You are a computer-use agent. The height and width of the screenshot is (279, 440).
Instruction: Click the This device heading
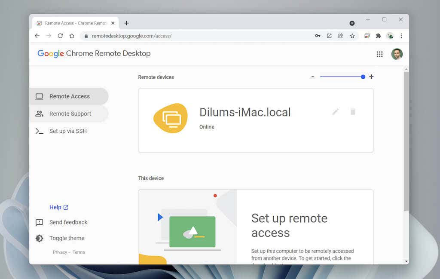coord(151,178)
